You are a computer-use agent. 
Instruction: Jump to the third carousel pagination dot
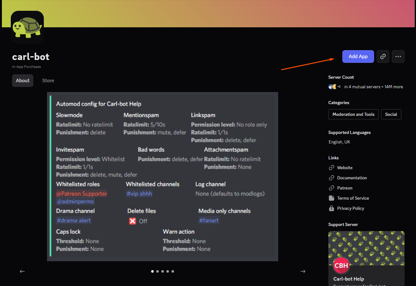[163, 271]
